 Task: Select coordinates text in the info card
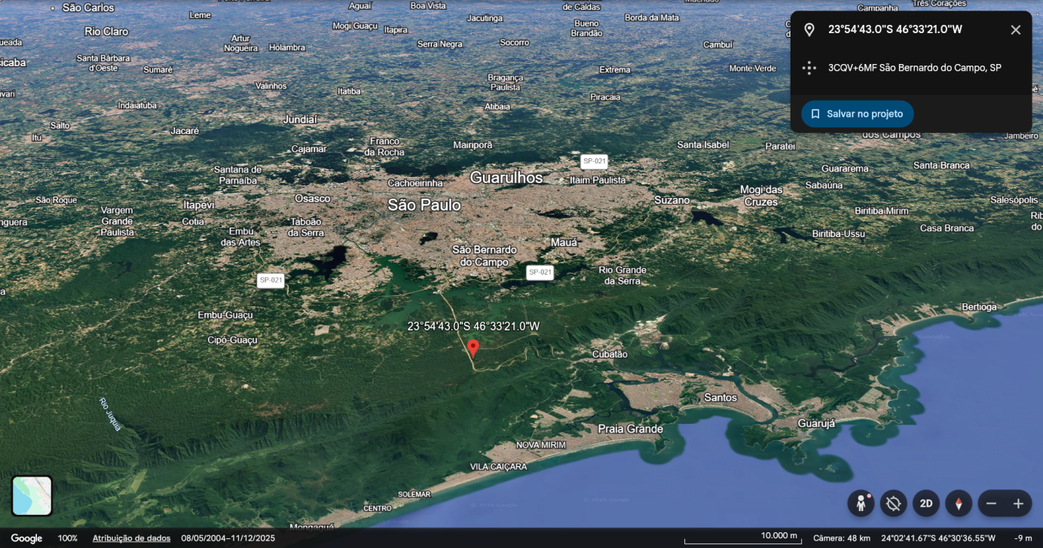(895, 29)
